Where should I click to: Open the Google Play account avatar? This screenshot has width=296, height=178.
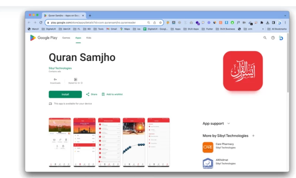pos(281,38)
